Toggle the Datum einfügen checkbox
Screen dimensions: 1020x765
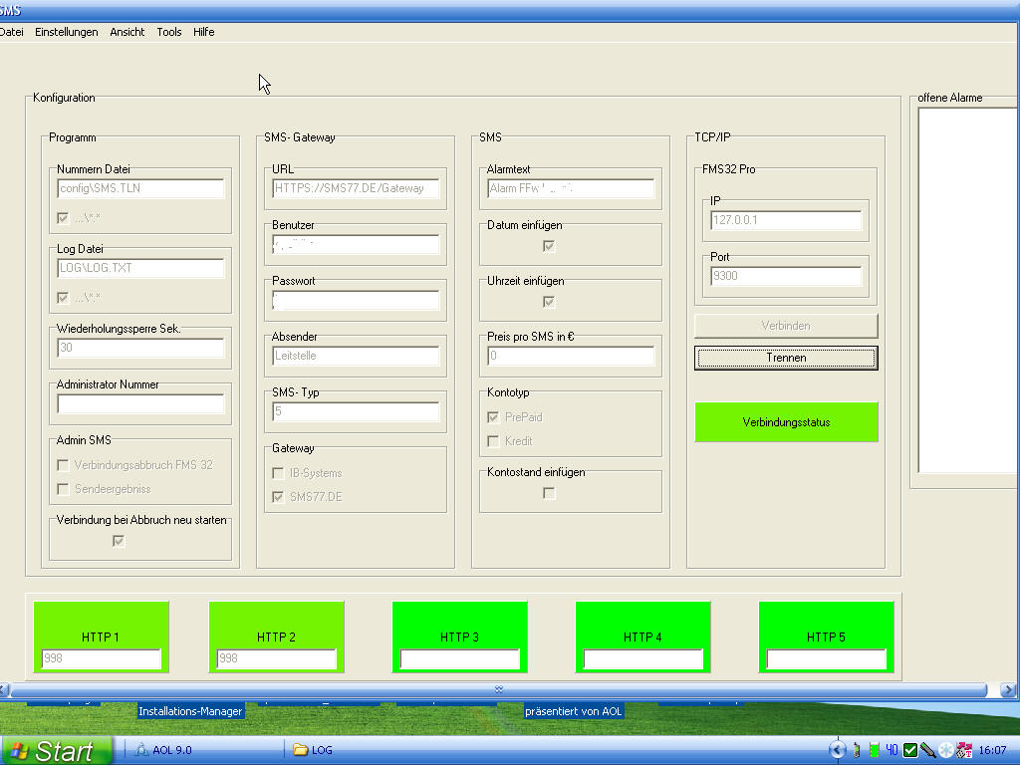549,246
